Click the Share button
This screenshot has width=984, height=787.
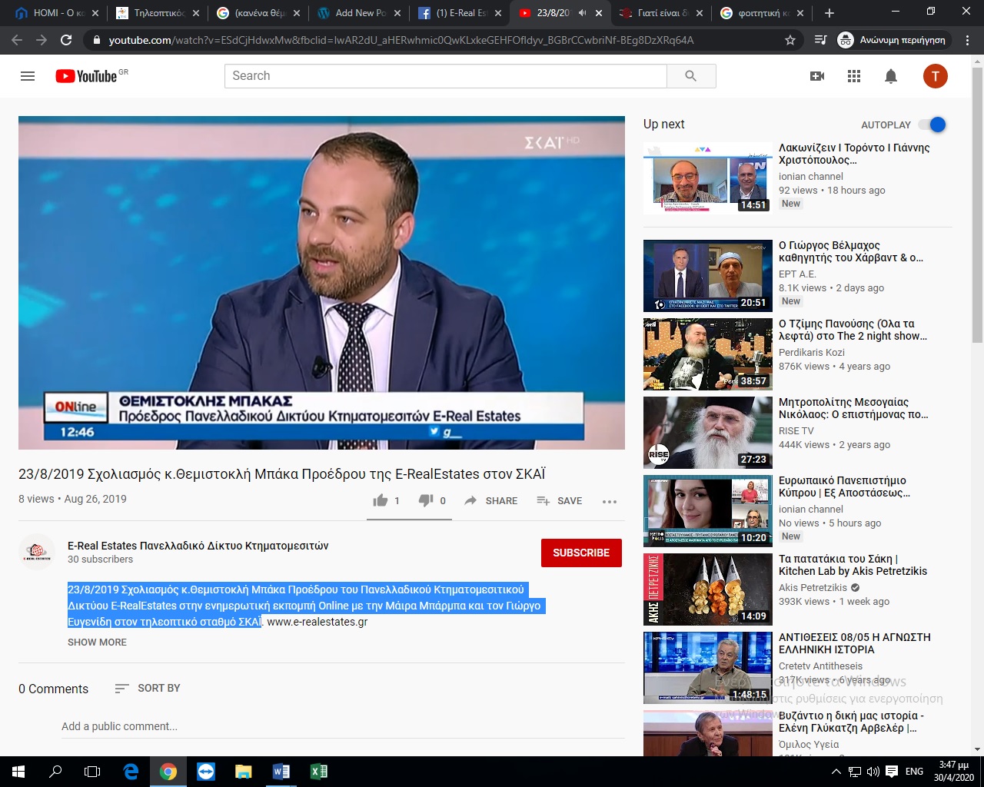pos(490,501)
